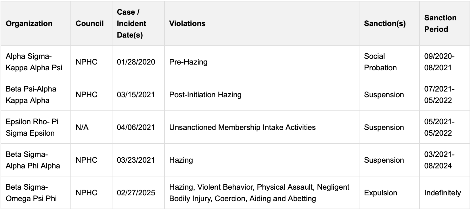Select the Epsilon Rho-Pi Sigma Epsilon cell
The height and width of the screenshot is (210, 471).
(x=32, y=127)
